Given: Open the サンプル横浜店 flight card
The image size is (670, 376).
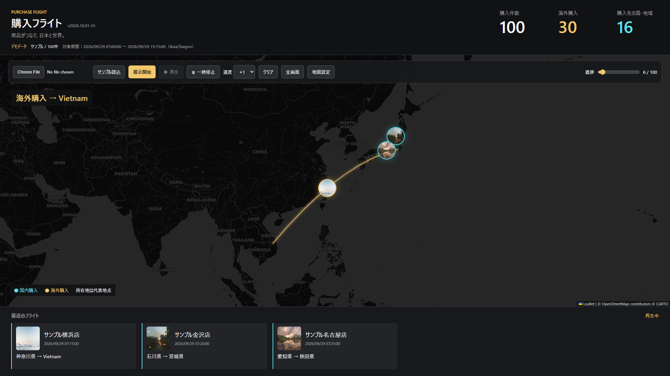Looking at the screenshot, I should point(74,346).
